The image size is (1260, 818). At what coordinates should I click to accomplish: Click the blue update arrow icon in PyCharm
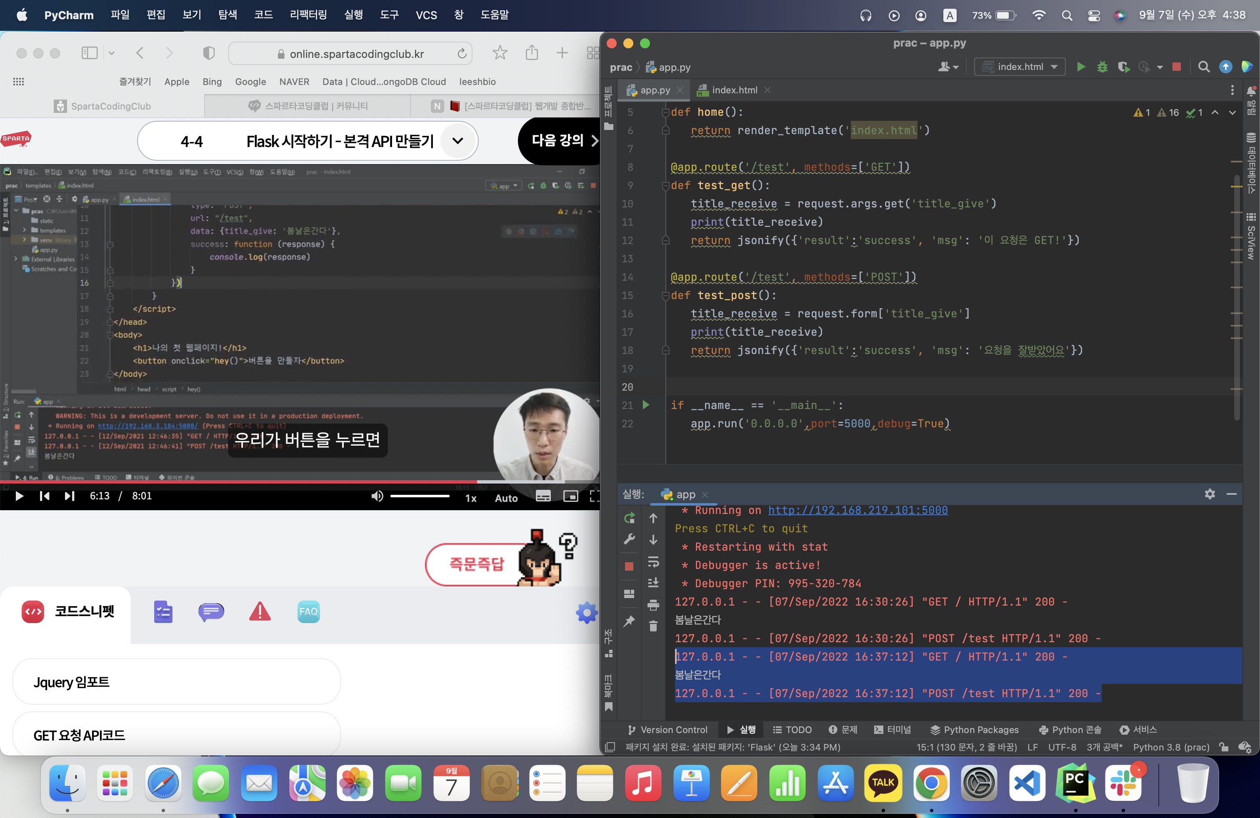tap(1225, 67)
